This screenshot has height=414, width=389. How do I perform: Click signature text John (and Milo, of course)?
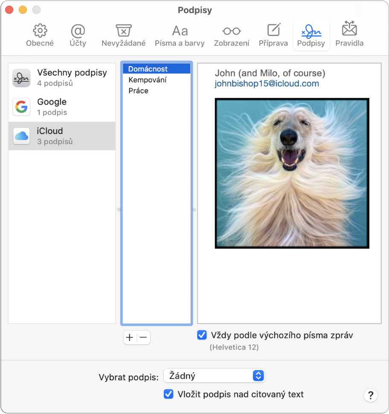tap(270, 73)
